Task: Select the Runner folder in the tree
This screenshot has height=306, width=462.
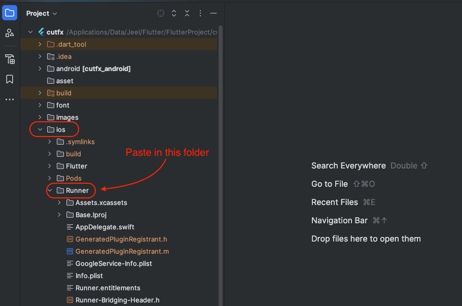Action: coord(78,190)
